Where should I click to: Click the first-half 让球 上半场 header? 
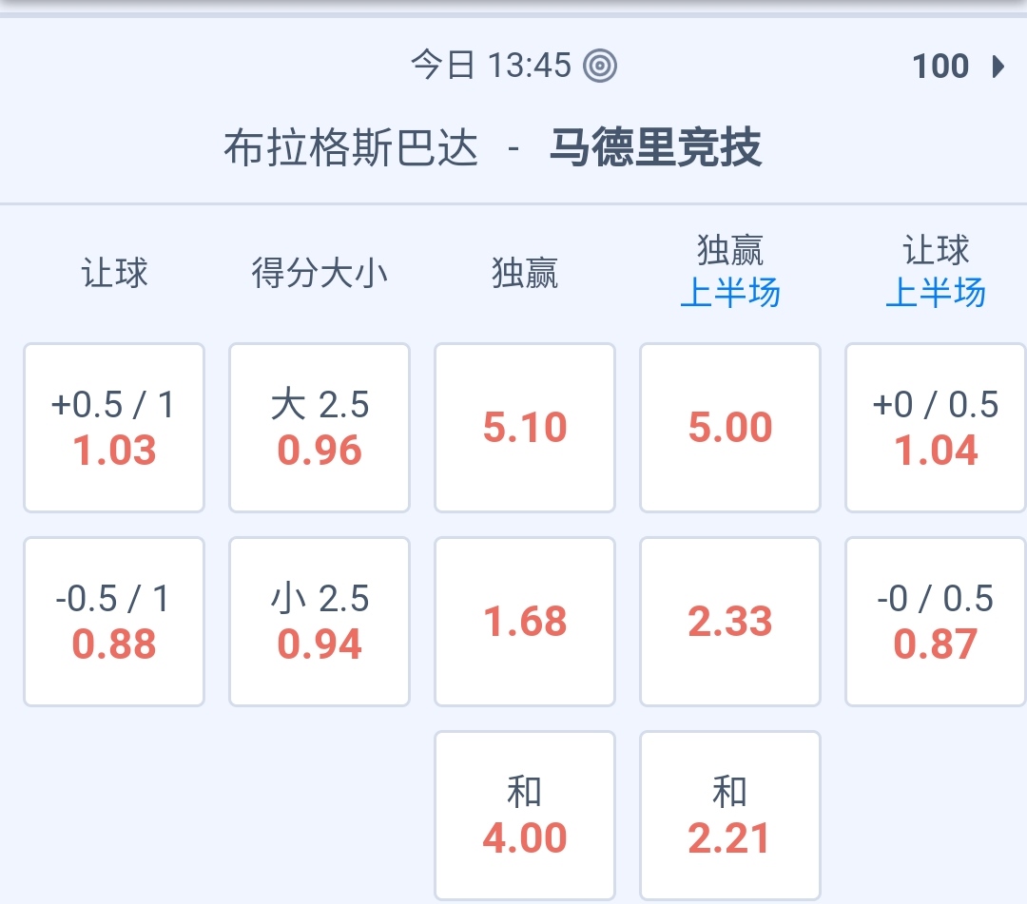[x=936, y=273]
